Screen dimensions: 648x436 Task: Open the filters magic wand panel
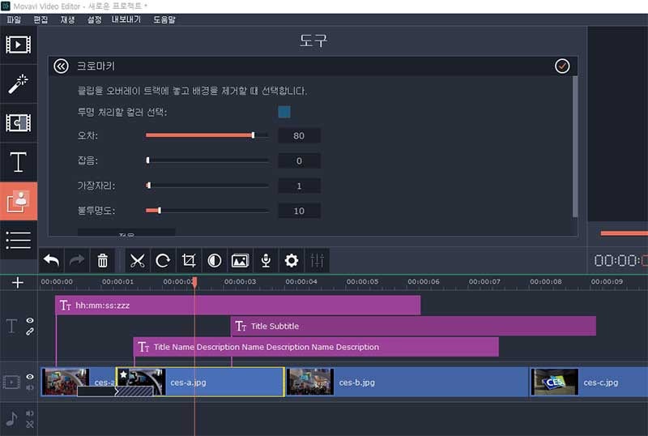click(x=18, y=84)
